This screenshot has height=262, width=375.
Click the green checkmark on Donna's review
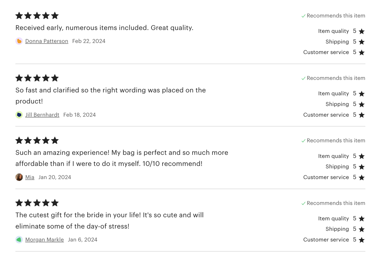[303, 16]
